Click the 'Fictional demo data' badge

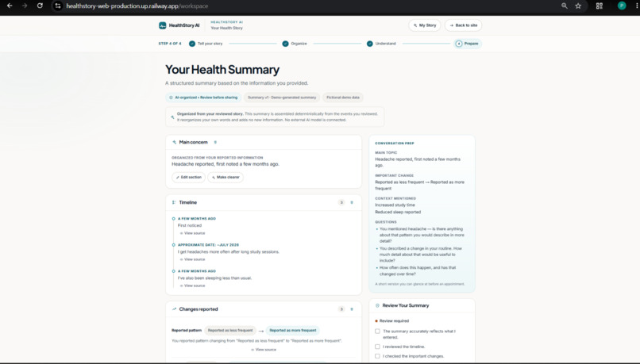tap(343, 98)
